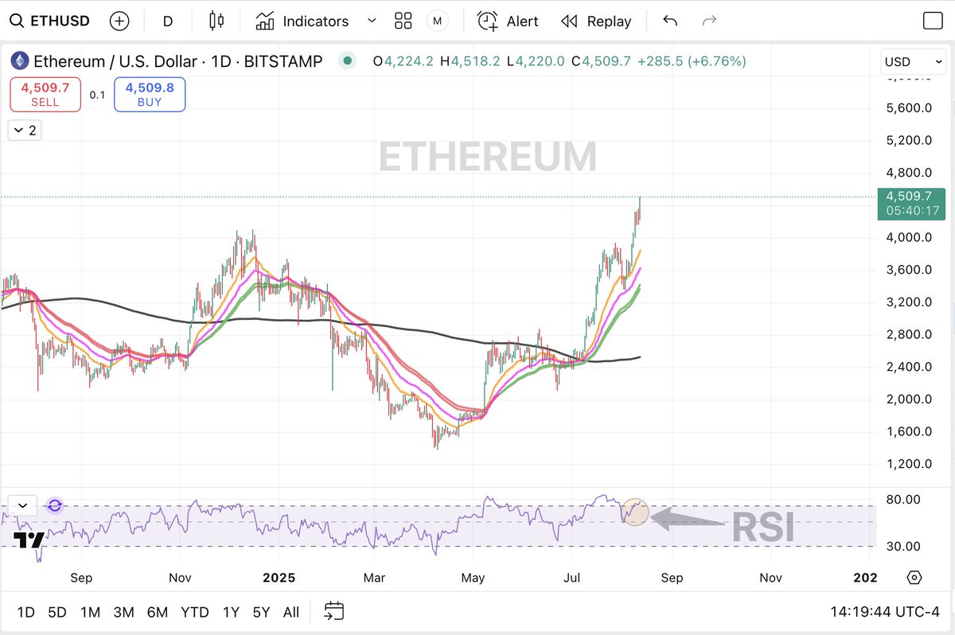955x635 pixels.
Task: Open the ETHUSD symbol search
Action: 49,21
